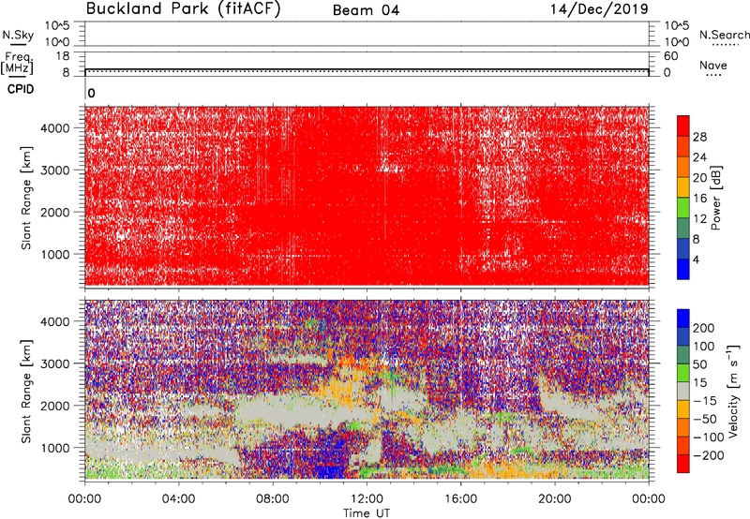The height and width of the screenshot is (519, 750).
Task: Pick the light green 12–16 dB power swatch
Action: point(683,208)
